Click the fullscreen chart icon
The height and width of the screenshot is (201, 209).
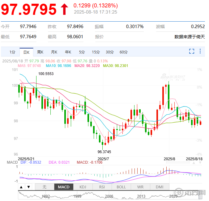click(x=192, y=51)
